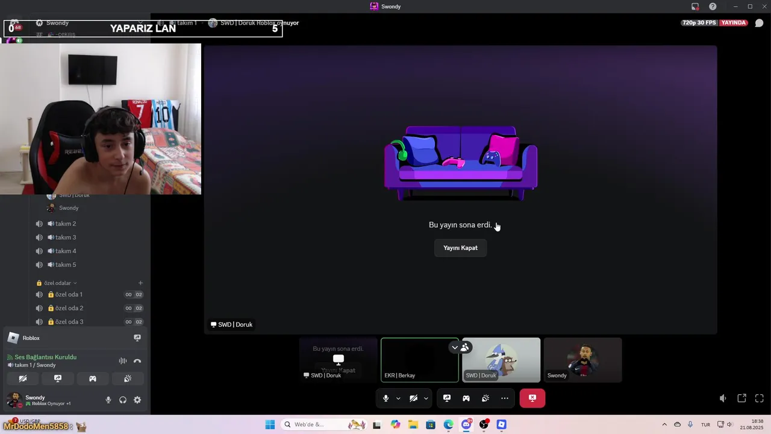
Task: Click Swondy avatar in user panel
Action: click(14, 400)
